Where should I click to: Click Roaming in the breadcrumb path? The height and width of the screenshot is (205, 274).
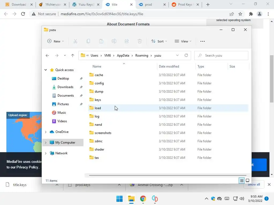pyautogui.click(x=142, y=56)
